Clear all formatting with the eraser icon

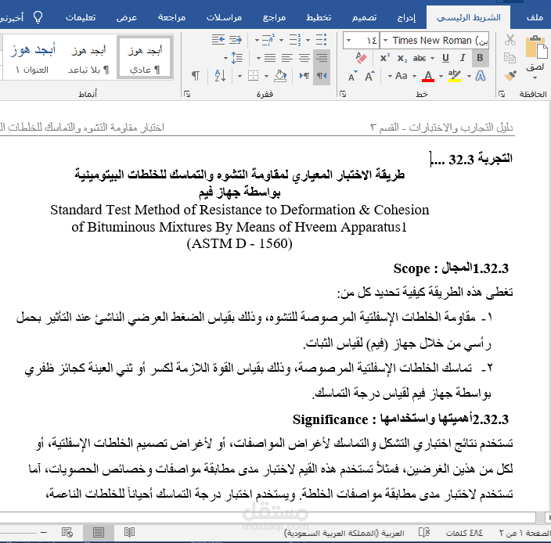tap(361, 58)
